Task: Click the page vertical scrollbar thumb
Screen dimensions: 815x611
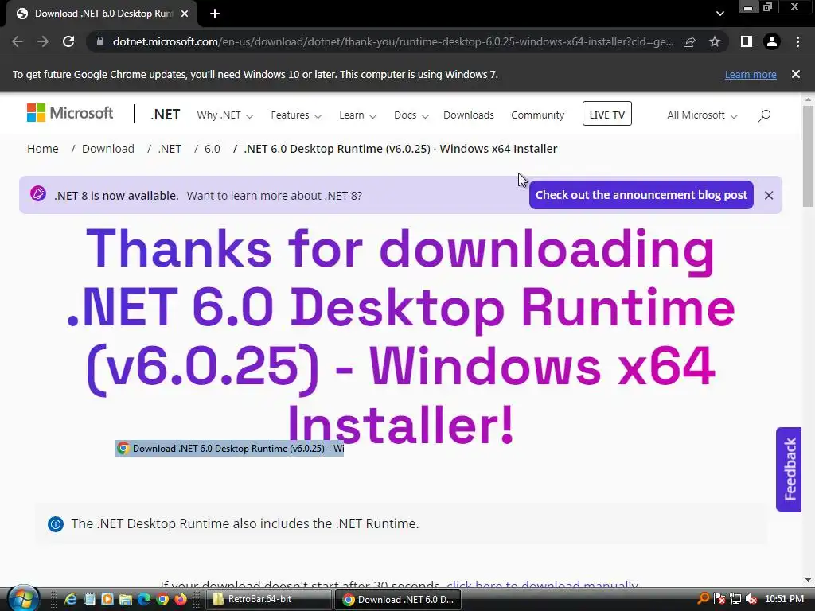Action: pos(808,156)
